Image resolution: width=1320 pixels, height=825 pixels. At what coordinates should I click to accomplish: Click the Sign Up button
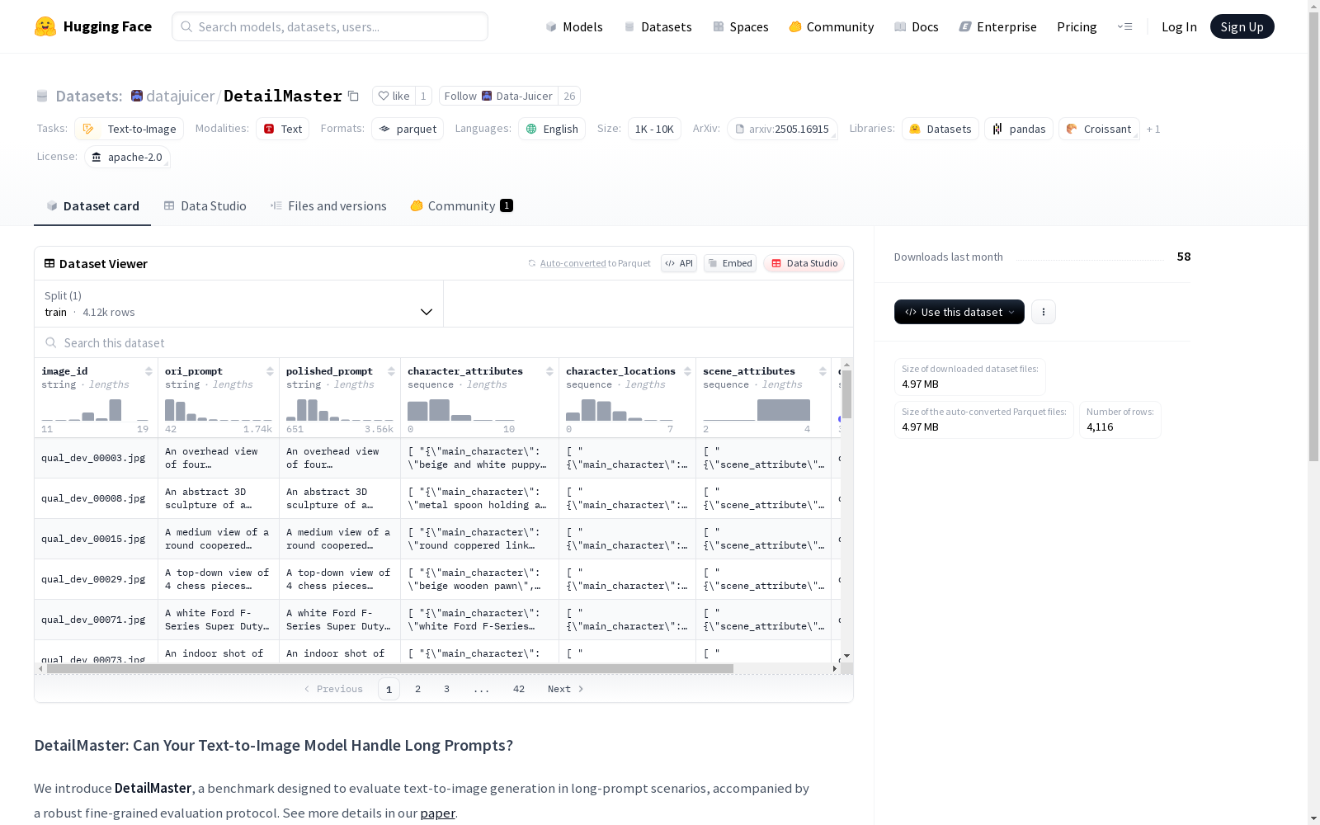[1242, 26]
